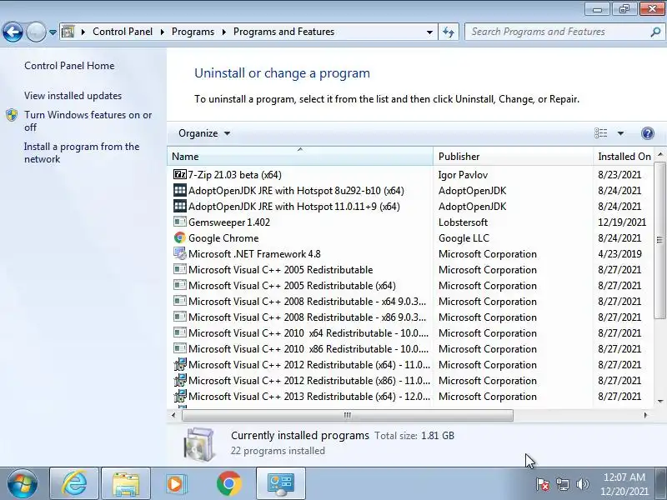This screenshot has height=500, width=667.
Task: Click the Control Panel icon in the address bar
Action: tap(68, 32)
